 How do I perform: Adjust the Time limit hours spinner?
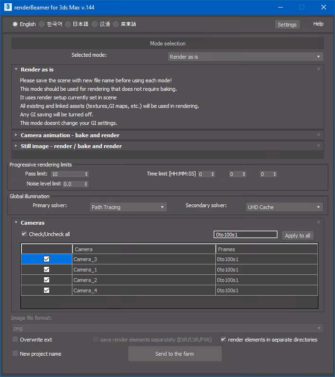212,174
